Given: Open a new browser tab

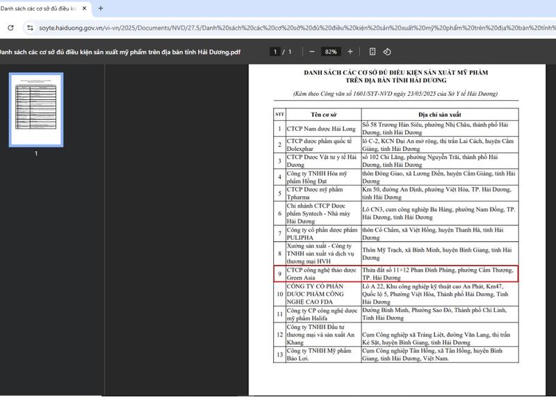Looking at the screenshot, I should coord(101,9).
